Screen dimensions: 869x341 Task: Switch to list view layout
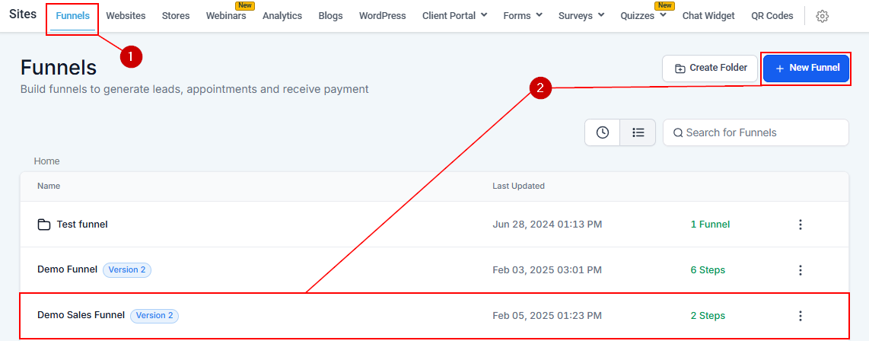pos(638,132)
